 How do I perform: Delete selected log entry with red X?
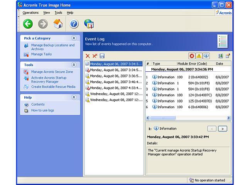pos(88,56)
